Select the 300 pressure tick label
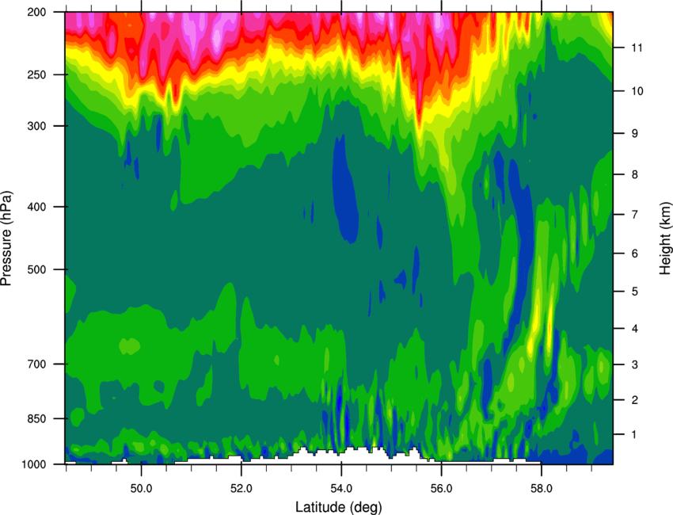The height and width of the screenshot is (515, 673). tap(36, 126)
